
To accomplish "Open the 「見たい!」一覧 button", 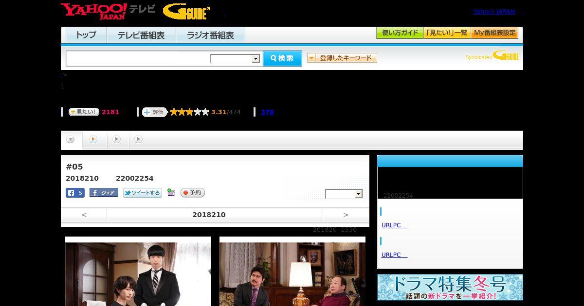I will tap(447, 33).
